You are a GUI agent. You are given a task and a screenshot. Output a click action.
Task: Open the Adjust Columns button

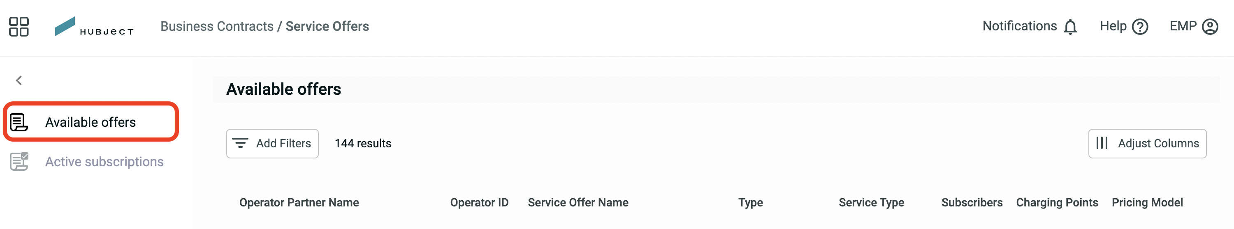(x=1147, y=143)
